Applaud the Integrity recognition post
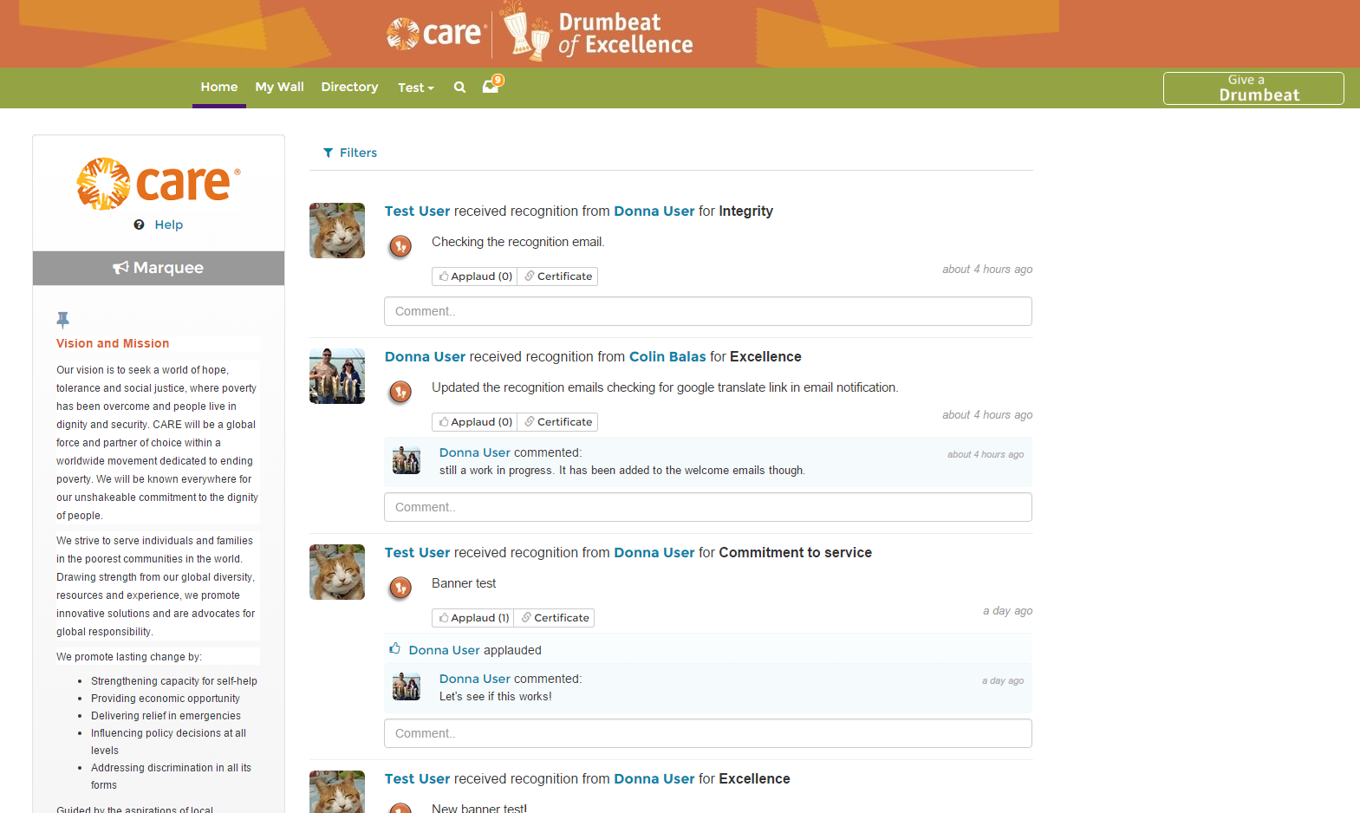 coord(475,276)
